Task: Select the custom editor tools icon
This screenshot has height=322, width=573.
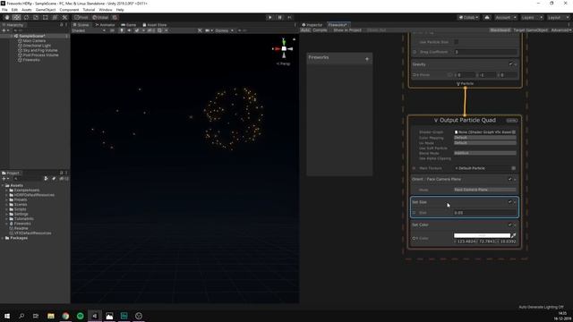Action: pos(64,17)
